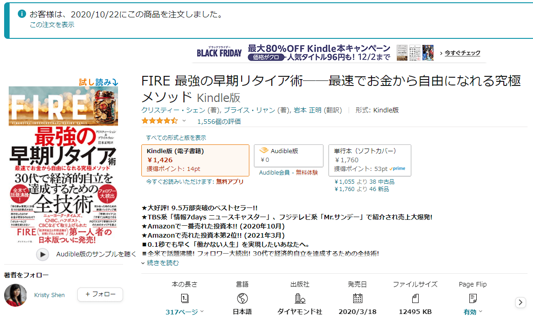
Task: Click すべての形式と版を表示
Action: click(x=176, y=138)
